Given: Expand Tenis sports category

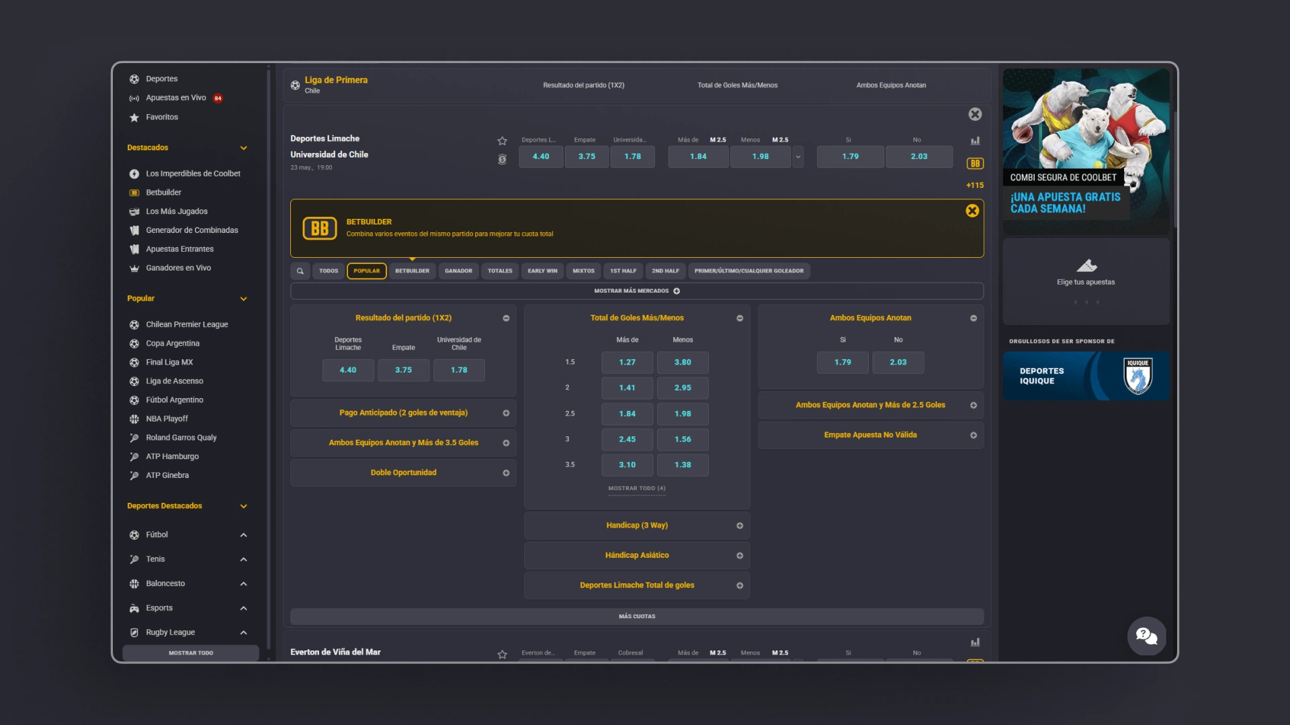Looking at the screenshot, I should [x=243, y=559].
